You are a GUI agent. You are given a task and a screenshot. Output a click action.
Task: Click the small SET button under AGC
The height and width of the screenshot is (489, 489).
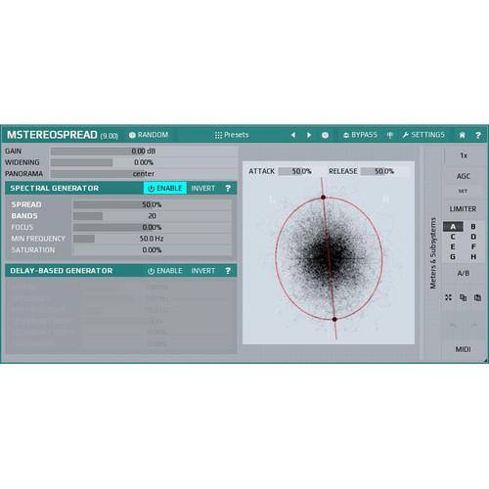tap(464, 191)
